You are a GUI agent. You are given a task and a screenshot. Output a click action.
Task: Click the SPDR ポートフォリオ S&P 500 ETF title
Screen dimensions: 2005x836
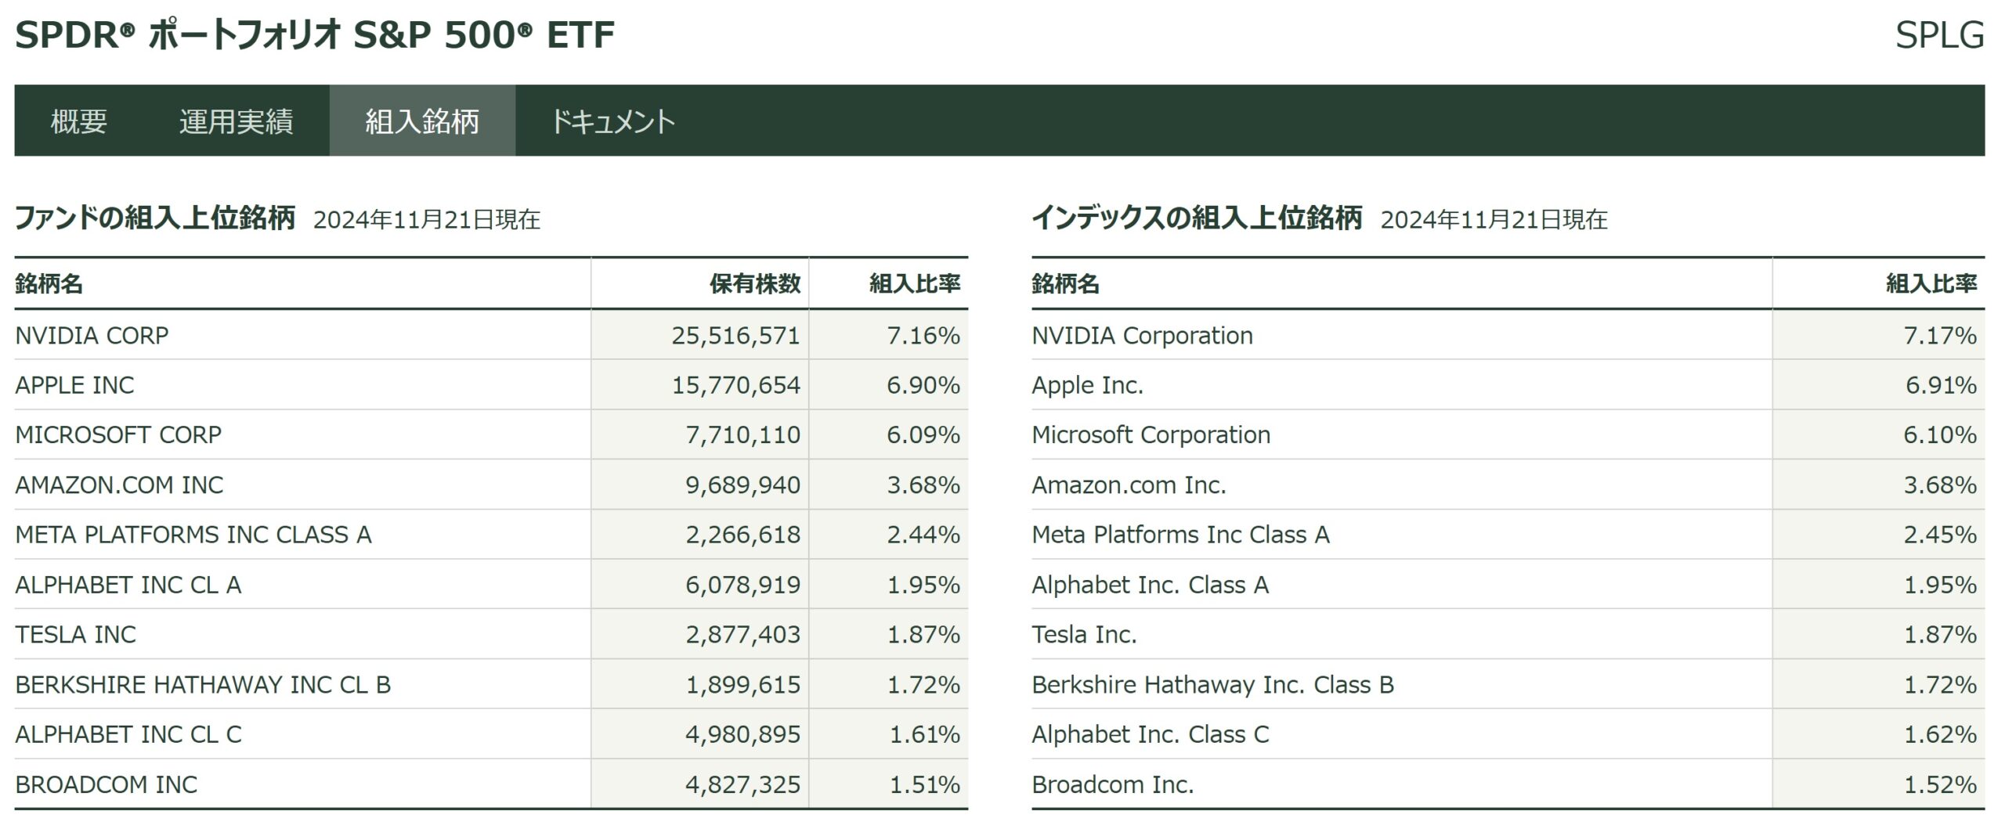click(x=315, y=35)
